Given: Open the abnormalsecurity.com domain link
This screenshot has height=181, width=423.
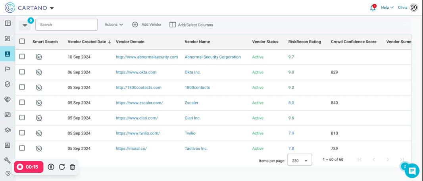Looking at the screenshot, I should tap(147, 57).
